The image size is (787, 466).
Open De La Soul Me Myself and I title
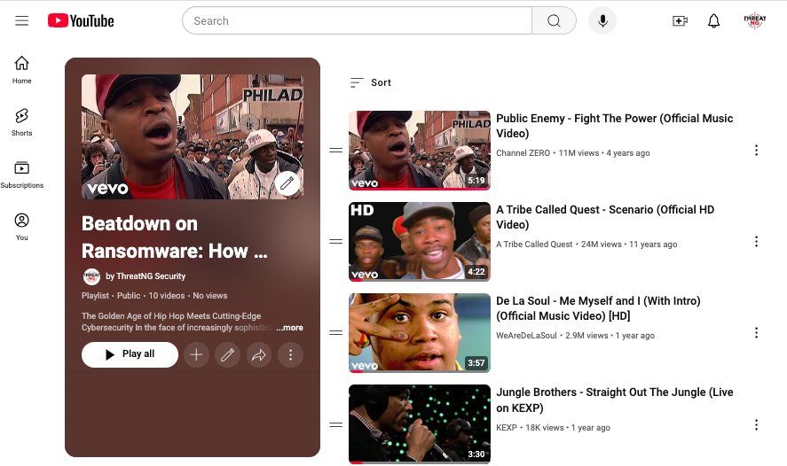click(598, 308)
